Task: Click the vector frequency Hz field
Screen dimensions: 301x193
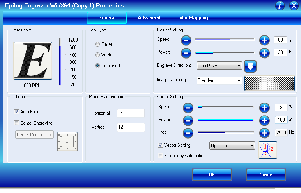Action: click(x=281, y=132)
